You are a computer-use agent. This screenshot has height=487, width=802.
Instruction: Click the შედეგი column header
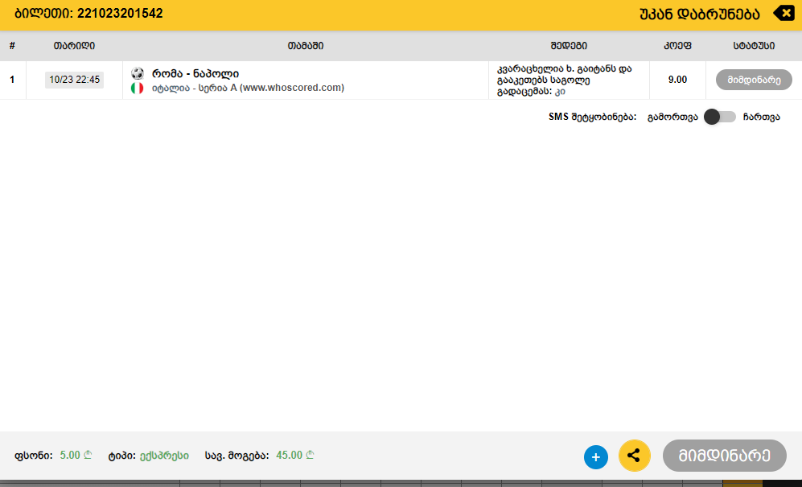coord(569,46)
